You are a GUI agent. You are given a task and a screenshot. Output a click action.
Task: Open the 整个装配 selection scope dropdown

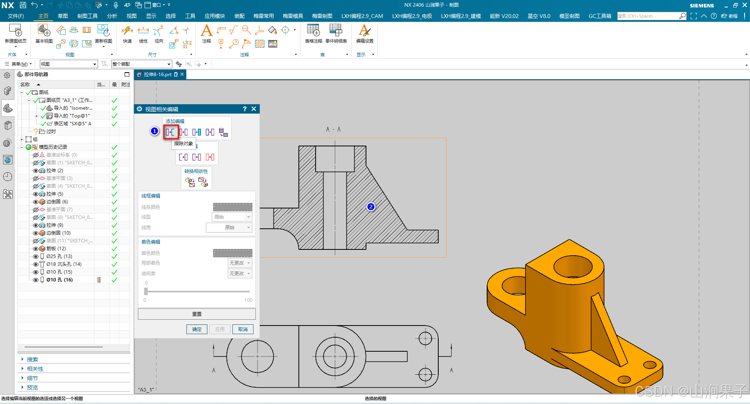tap(141, 64)
